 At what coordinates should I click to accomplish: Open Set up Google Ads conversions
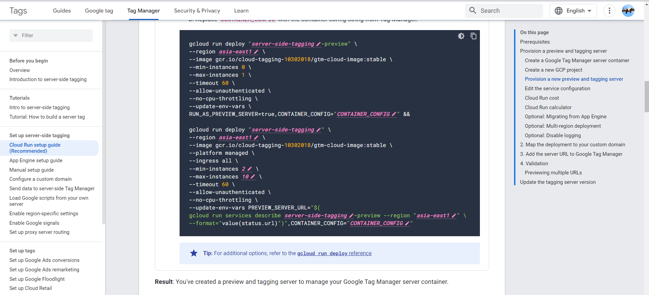(x=44, y=260)
